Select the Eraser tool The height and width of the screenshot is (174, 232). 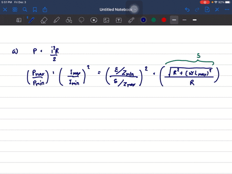(44, 20)
